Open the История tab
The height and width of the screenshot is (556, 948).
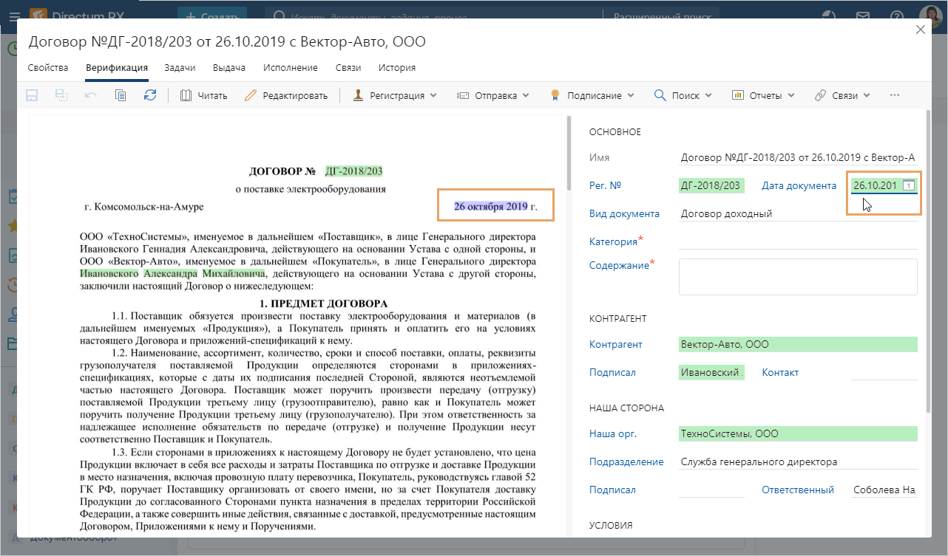point(397,68)
